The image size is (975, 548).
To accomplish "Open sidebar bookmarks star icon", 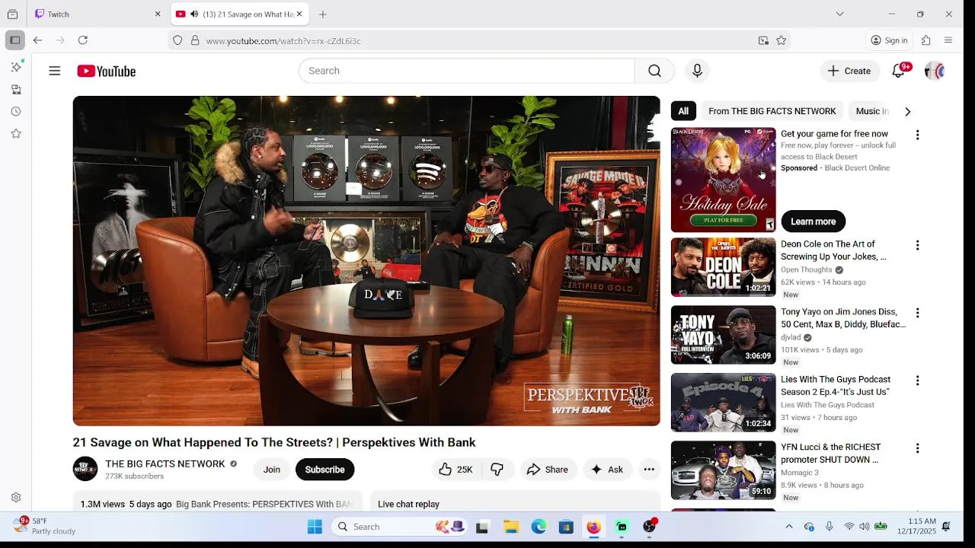I will pyautogui.click(x=16, y=134).
